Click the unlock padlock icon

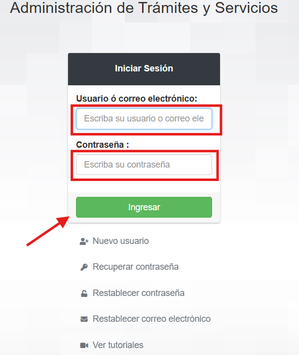click(x=83, y=293)
